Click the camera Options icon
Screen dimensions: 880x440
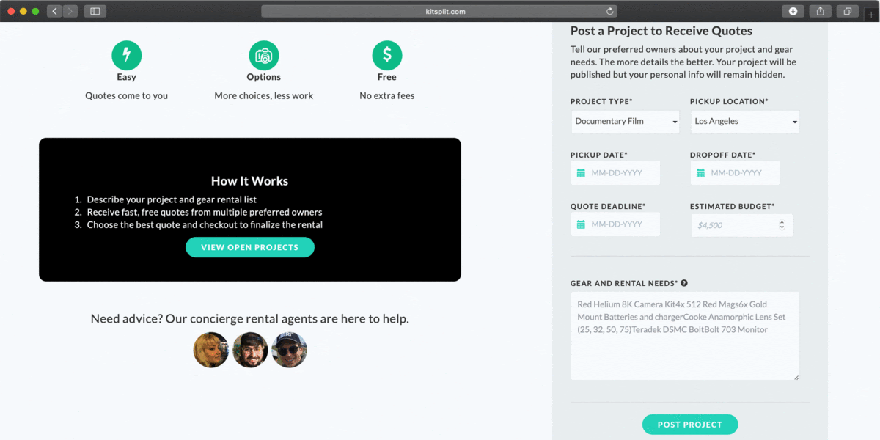[x=263, y=54]
